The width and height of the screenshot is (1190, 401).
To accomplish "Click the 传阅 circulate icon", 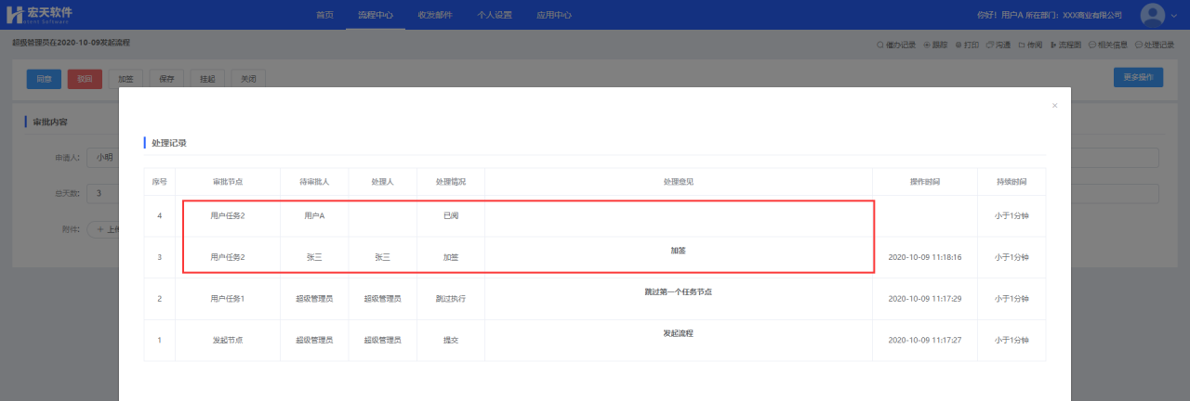I will (x=1022, y=45).
